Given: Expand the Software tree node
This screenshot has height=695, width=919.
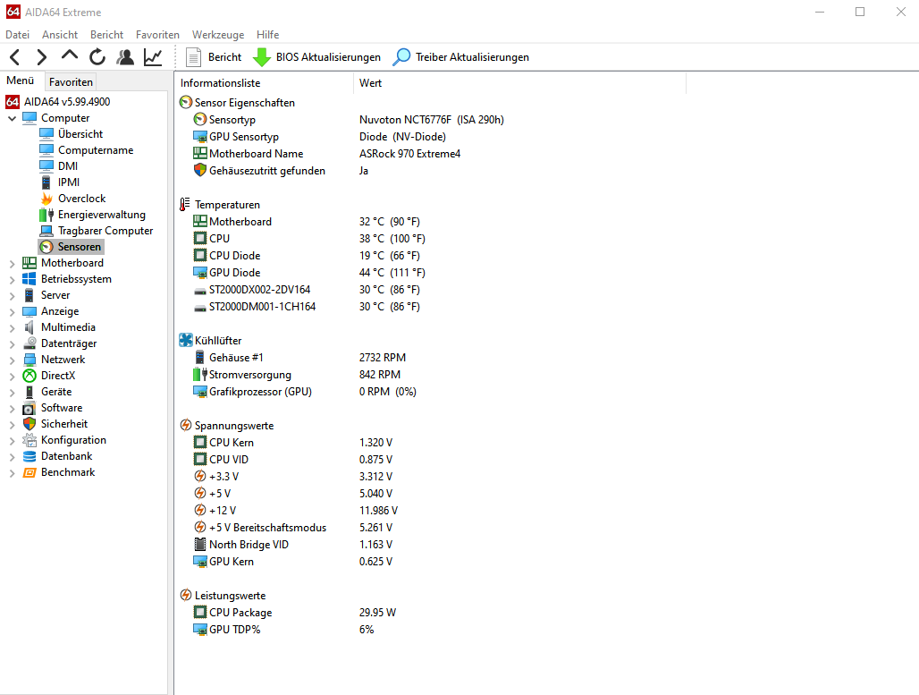Looking at the screenshot, I should click(x=12, y=408).
